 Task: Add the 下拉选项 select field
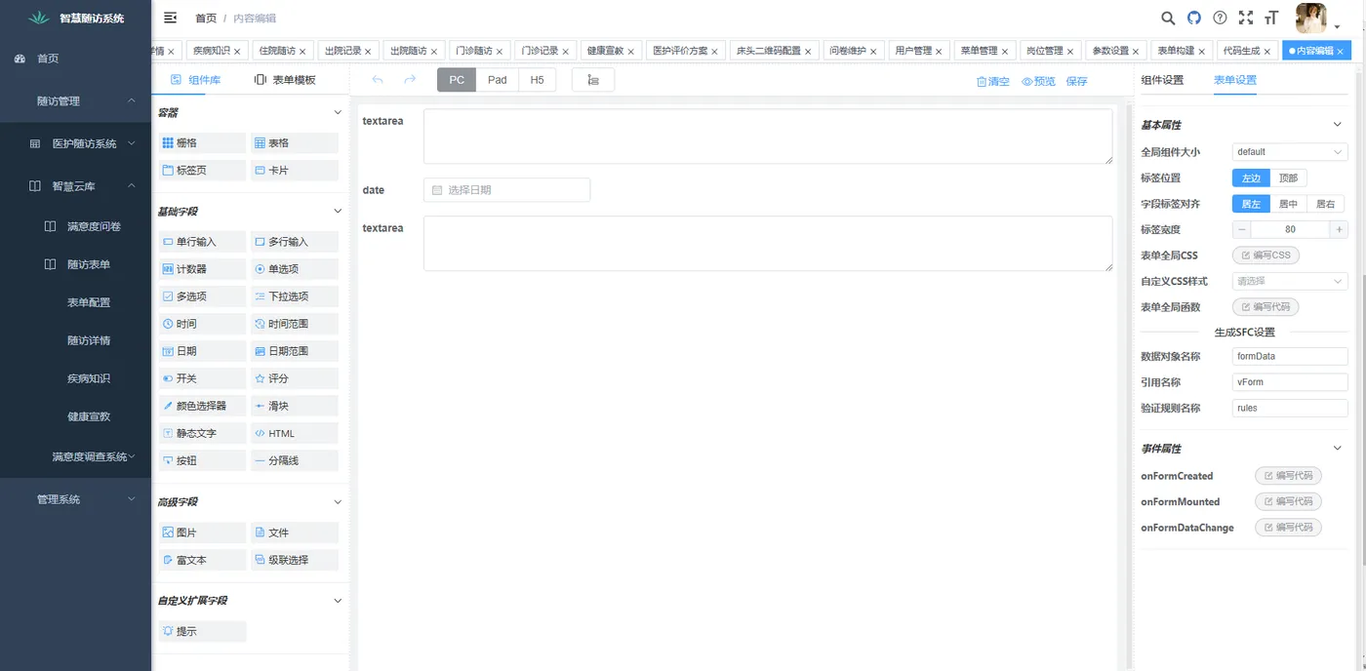(295, 296)
